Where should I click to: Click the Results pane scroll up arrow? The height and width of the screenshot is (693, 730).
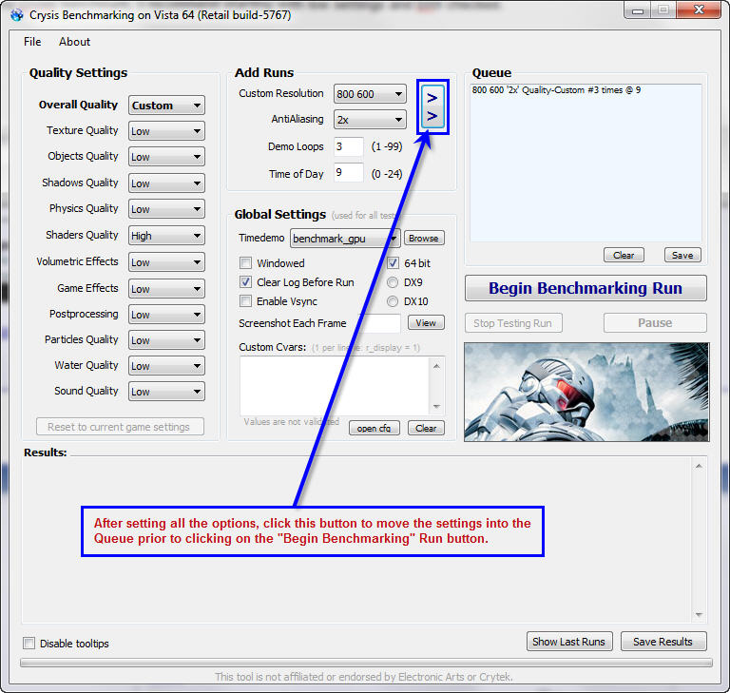[699, 466]
